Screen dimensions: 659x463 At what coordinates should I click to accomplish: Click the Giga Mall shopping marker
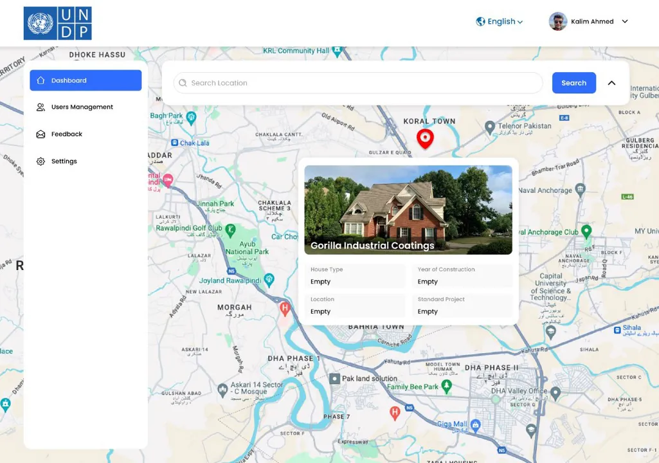tap(475, 425)
